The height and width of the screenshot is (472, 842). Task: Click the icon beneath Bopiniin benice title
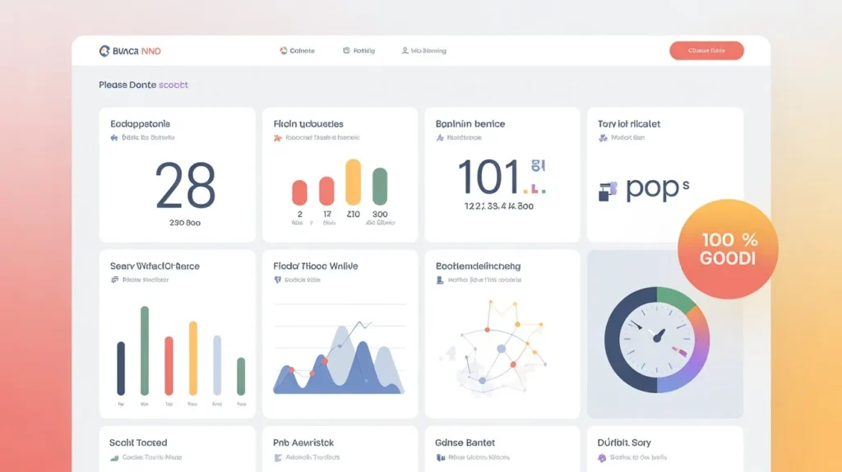click(439, 138)
